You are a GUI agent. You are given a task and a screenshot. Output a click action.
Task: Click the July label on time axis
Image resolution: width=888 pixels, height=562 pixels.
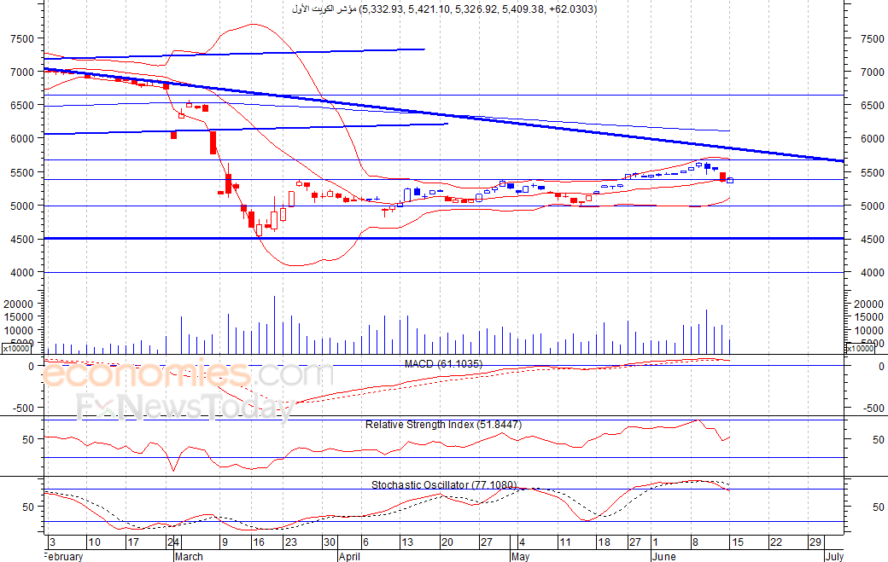click(834, 556)
